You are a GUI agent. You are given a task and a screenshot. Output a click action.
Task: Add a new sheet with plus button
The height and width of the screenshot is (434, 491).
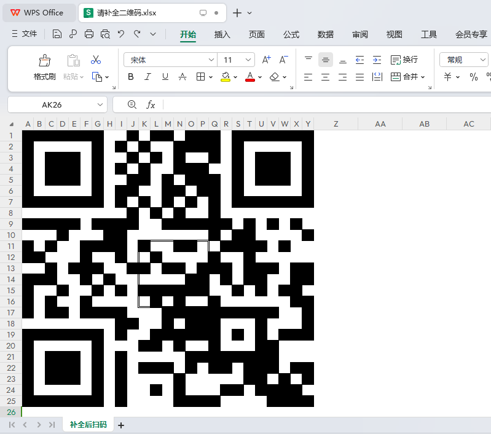pyautogui.click(x=121, y=425)
